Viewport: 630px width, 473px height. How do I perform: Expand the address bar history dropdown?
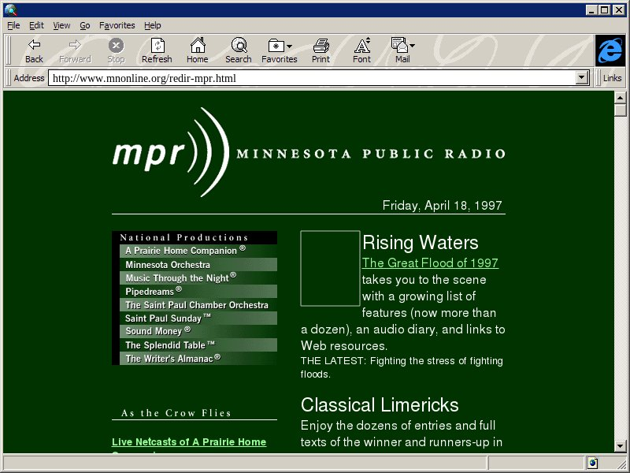[x=582, y=78]
